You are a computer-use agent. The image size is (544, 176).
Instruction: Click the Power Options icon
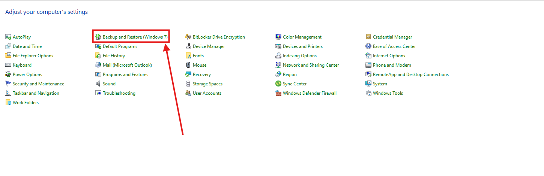click(8, 75)
